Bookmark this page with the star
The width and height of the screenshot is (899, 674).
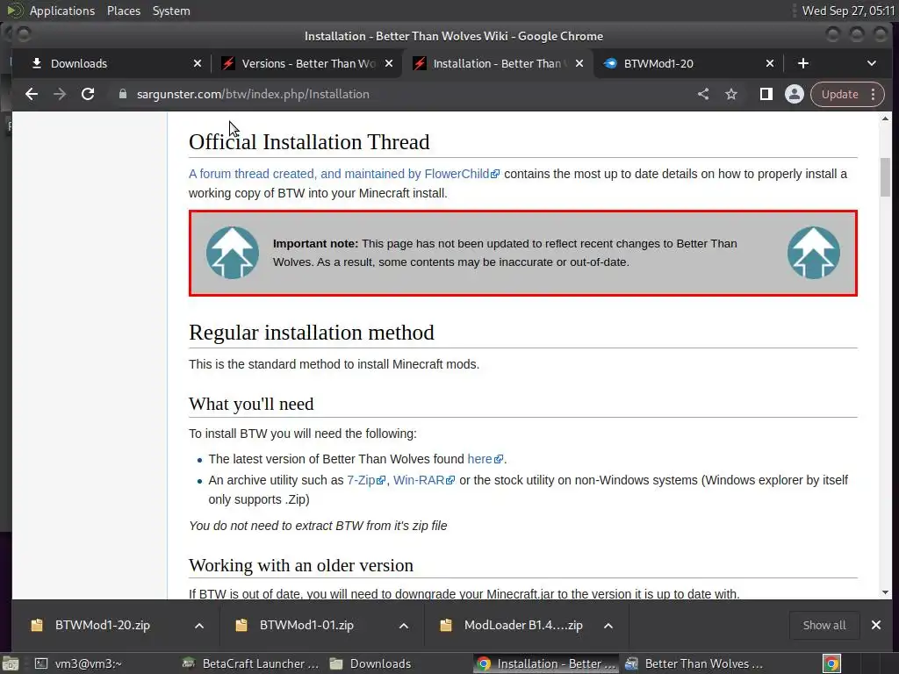[731, 94]
